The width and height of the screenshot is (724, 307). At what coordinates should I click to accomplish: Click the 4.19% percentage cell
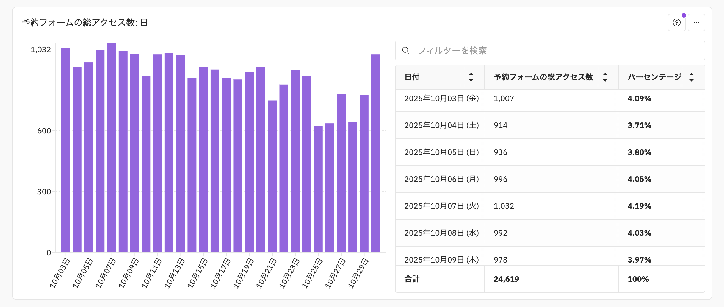pos(639,206)
